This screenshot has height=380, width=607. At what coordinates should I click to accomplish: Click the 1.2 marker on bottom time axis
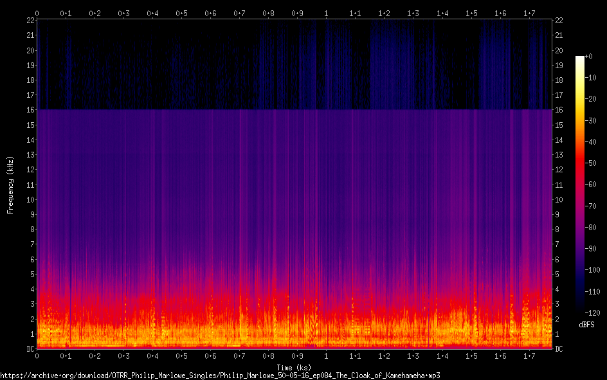385,356
